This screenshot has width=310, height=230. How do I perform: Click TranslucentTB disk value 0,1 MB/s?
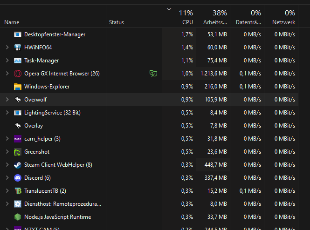click(250, 191)
